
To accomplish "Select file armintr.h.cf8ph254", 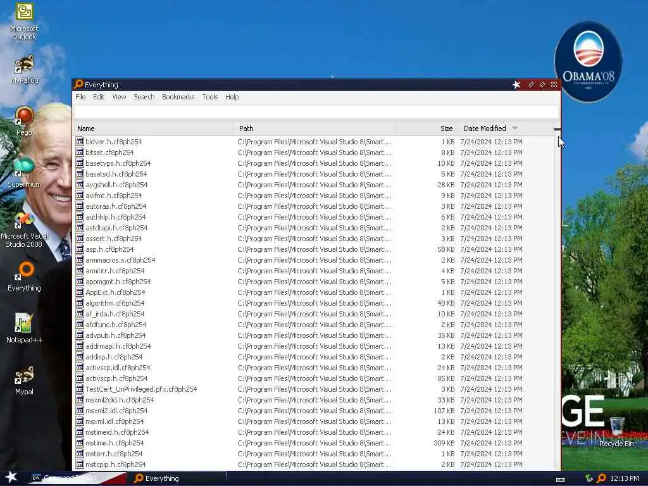I will [115, 271].
